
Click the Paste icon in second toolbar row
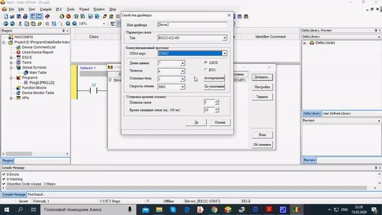click(x=33, y=24)
